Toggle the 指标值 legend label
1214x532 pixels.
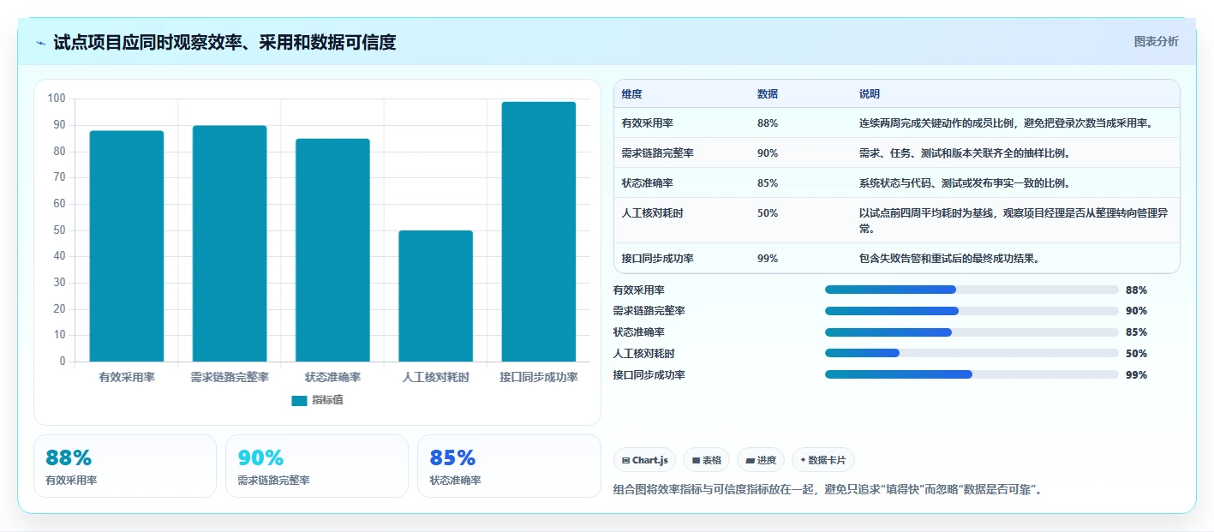click(328, 401)
